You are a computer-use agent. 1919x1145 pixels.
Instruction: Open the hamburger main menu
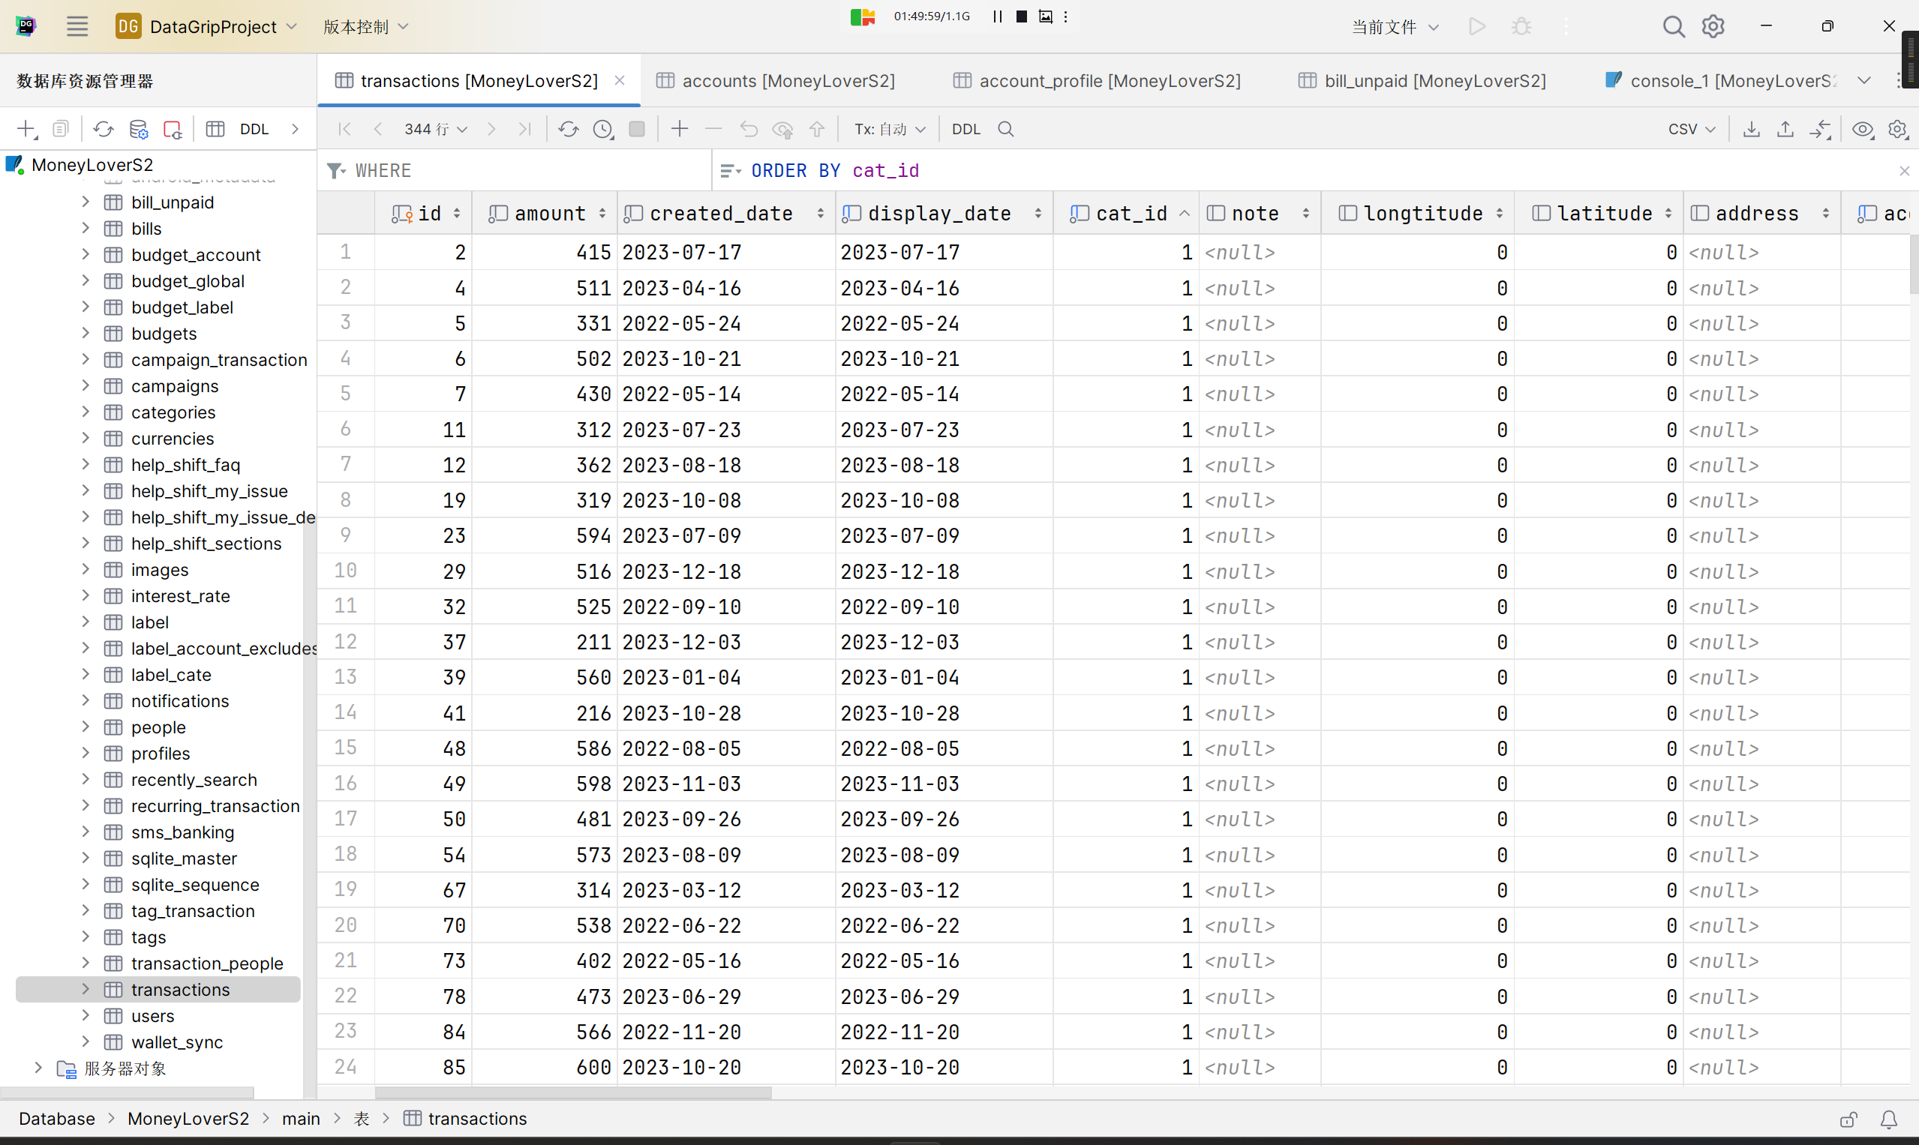pos(77,27)
